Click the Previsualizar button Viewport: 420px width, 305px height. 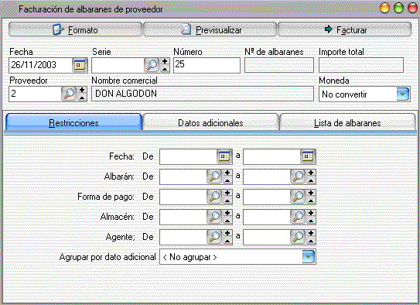pyautogui.click(x=210, y=29)
